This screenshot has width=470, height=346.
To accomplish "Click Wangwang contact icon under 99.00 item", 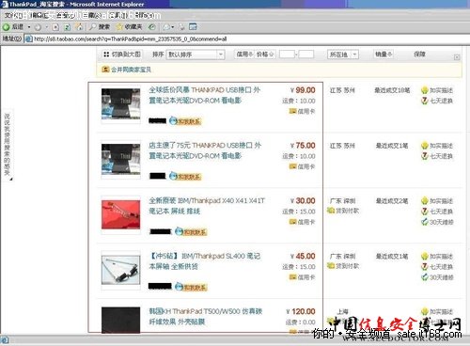I will pyautogui.click(x=185, y=121).
